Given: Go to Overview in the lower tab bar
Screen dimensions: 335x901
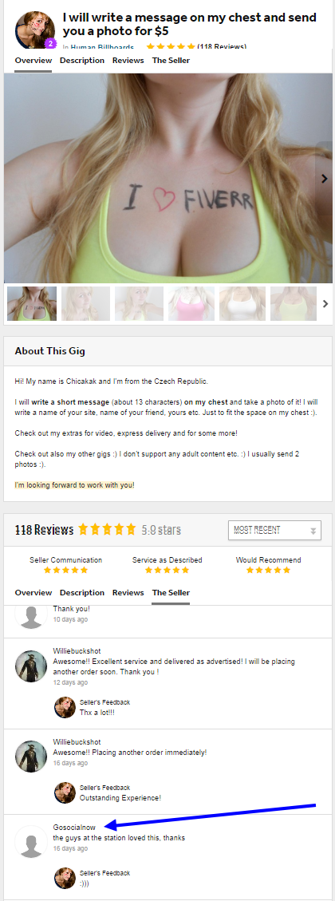Looking at the screenshot, I should pyautogui.click(x=33, y=592).
